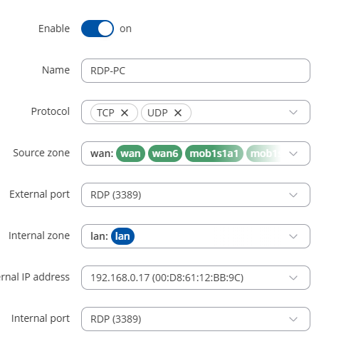The image size is (341, 339).
Task: Click the RDP (3389) external port value
Action: 116,195
